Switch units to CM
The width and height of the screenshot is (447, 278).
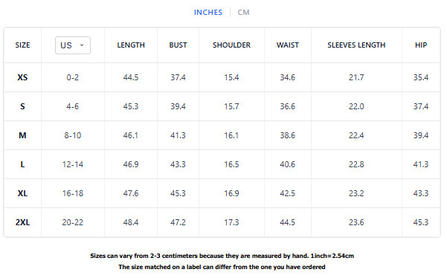pyautogui.click(x=243, y=12)
